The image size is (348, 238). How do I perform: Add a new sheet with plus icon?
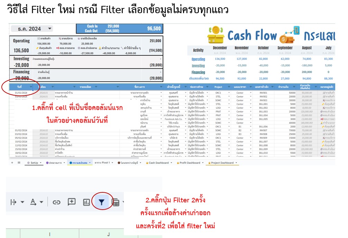coord(12,163)
